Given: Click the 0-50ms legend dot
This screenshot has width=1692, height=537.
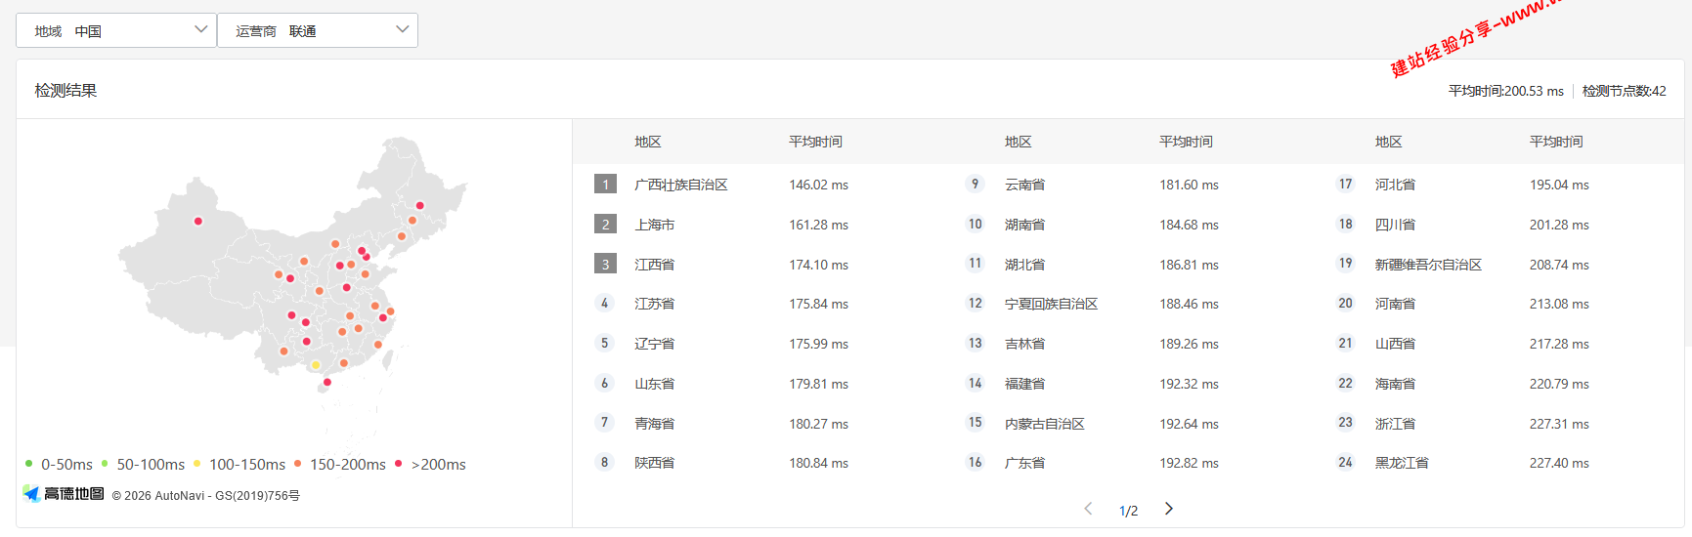Looking at the screenshot, I should (x=29, y=464).
